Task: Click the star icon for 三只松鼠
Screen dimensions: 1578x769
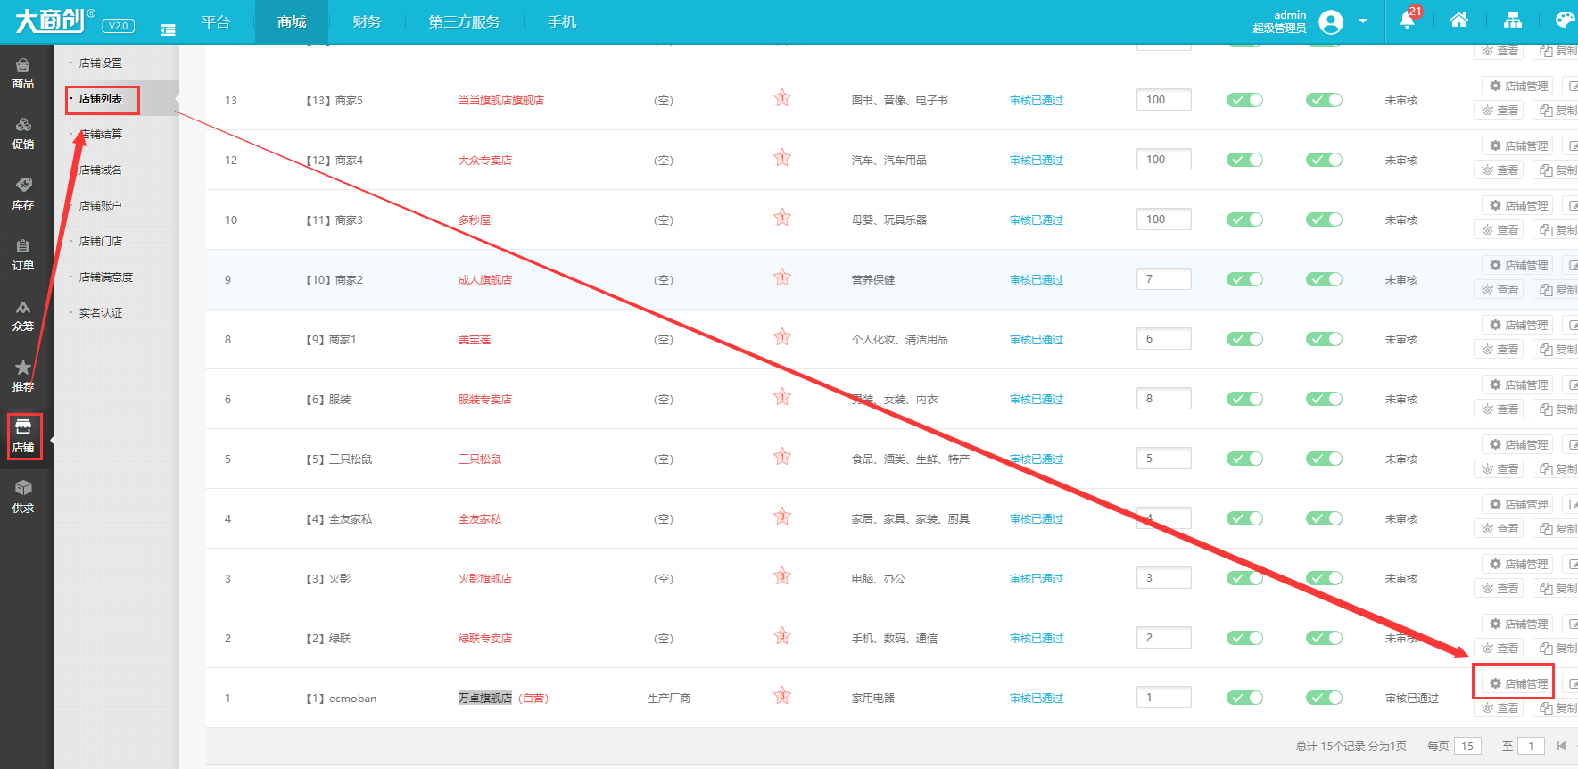Action: point(782,457)
